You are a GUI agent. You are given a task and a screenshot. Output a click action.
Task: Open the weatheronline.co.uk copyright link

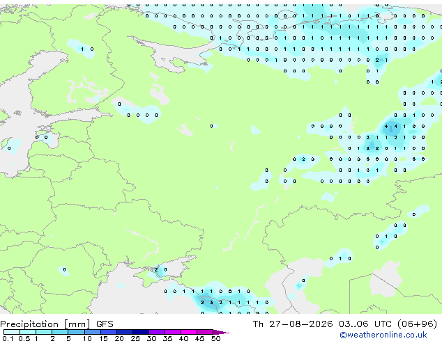pyautogui.click(x=383, y=335)
